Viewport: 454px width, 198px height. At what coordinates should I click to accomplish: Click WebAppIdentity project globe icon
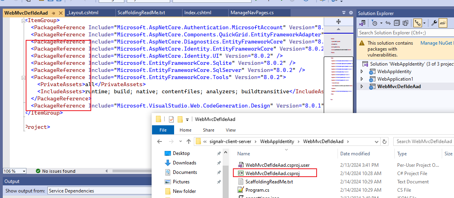pyautogui.click(x=372, y=72)
